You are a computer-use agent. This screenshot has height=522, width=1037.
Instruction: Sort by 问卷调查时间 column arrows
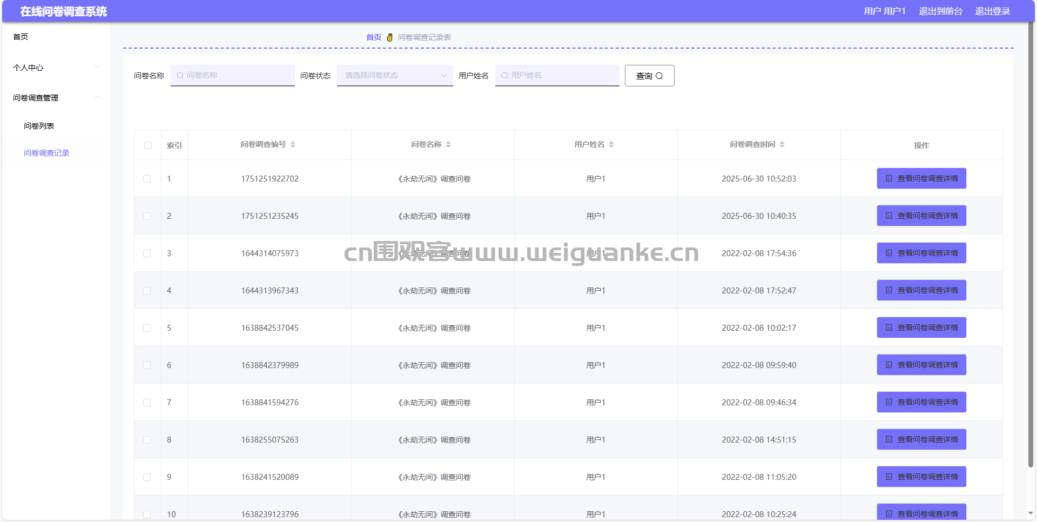coord(782,144)
